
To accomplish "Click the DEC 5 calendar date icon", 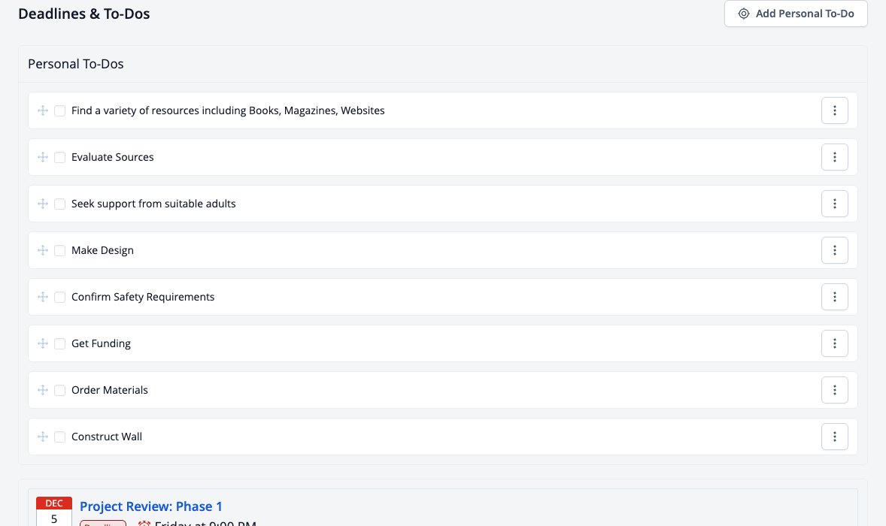I will (x=54, y=511).
